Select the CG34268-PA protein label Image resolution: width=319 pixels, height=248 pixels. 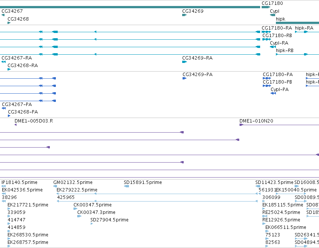[23, 112]
